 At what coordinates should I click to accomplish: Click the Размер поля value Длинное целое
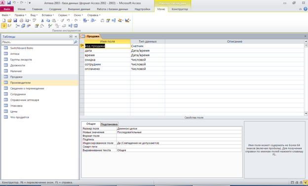click(x=179, y=129)
